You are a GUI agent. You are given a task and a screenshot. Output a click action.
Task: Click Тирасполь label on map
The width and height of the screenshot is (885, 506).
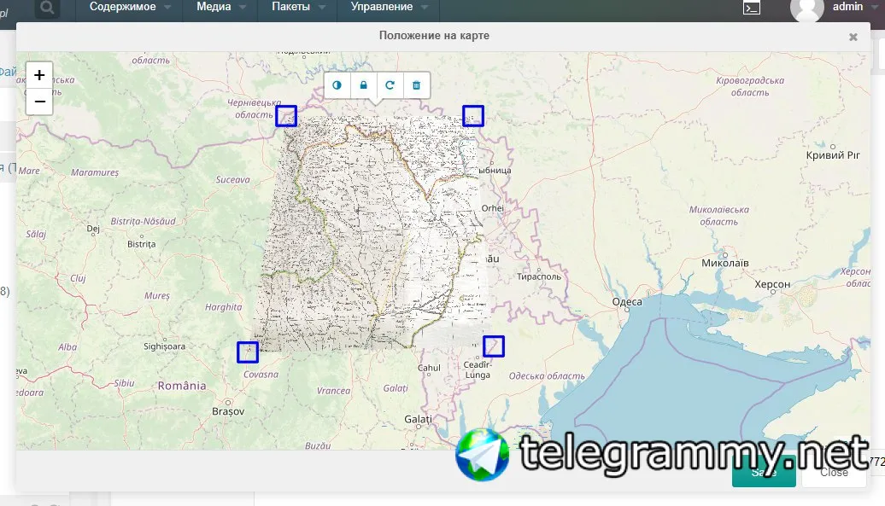539,276
